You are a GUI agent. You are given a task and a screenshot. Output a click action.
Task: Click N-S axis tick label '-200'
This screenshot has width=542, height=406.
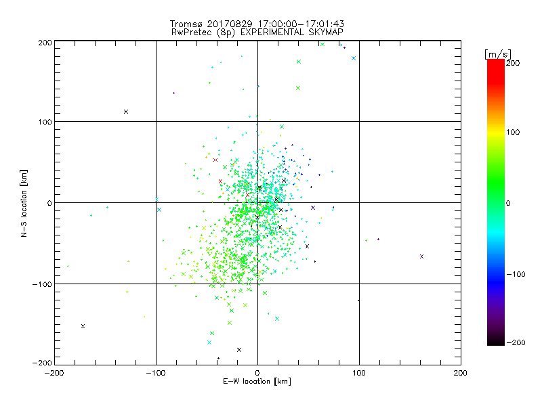[x=42, y=363]
